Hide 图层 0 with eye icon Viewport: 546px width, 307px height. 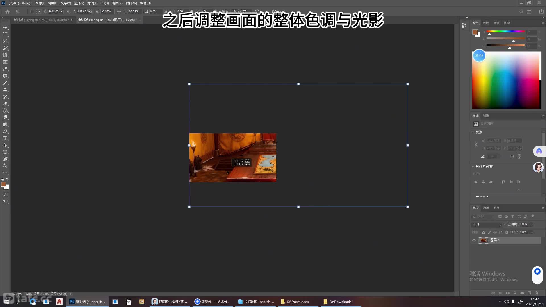[x=474, y=240]
